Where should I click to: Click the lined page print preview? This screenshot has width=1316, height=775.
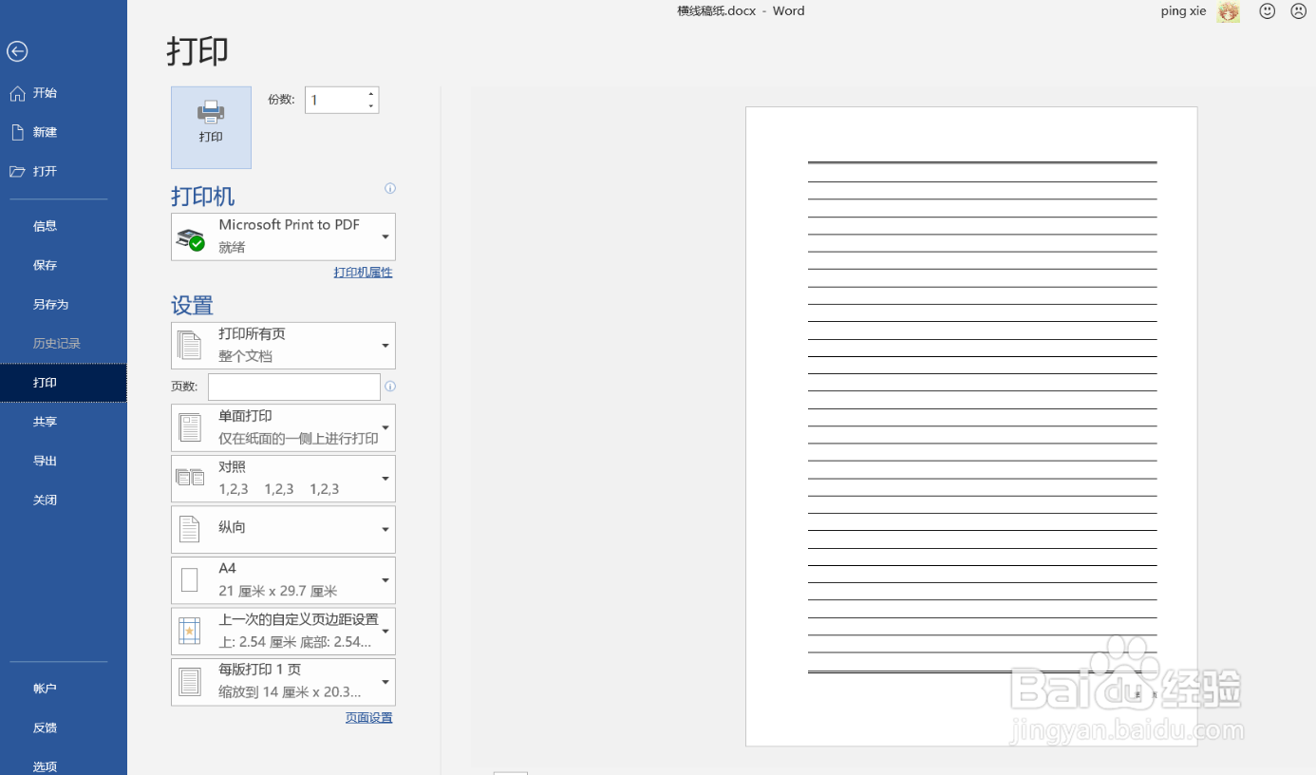click(971, 426)
